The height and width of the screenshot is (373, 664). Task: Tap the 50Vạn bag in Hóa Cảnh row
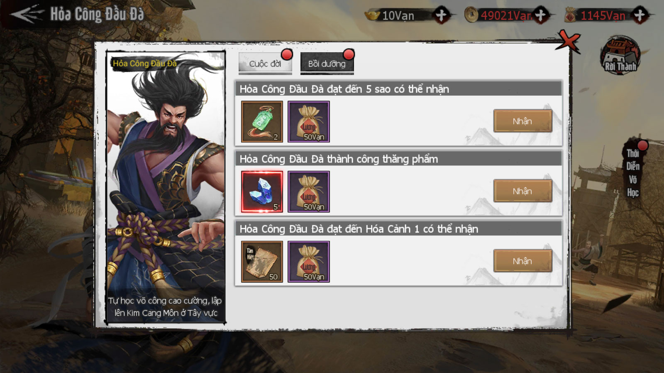coord(309,262)
